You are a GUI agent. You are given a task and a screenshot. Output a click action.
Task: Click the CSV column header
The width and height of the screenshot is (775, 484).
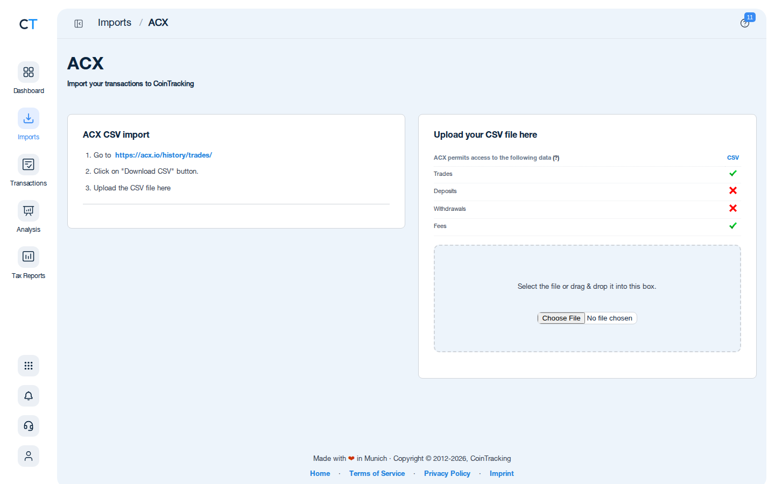click(733, 158)
